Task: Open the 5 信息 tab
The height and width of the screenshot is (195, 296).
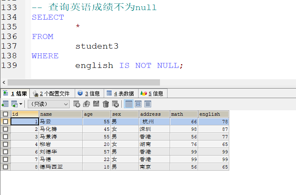Action: click(x=153, y=94)
